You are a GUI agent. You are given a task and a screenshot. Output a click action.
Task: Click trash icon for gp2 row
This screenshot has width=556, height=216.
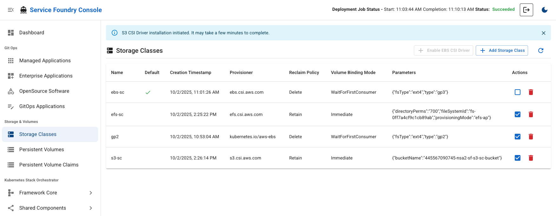tap(531, 137)
